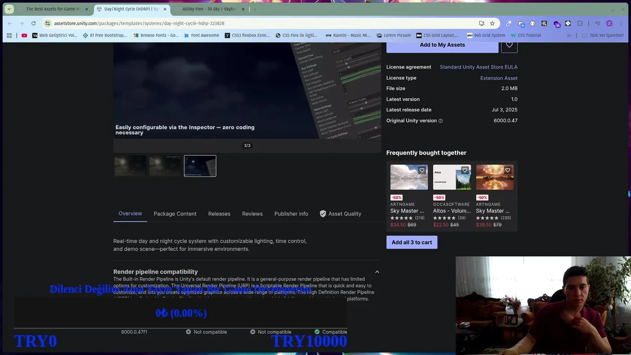Open the Browse Fonts - Go... bookmark
Image resolution: width=631 pixels, height=355 pixels.
[x=156, y=35]
